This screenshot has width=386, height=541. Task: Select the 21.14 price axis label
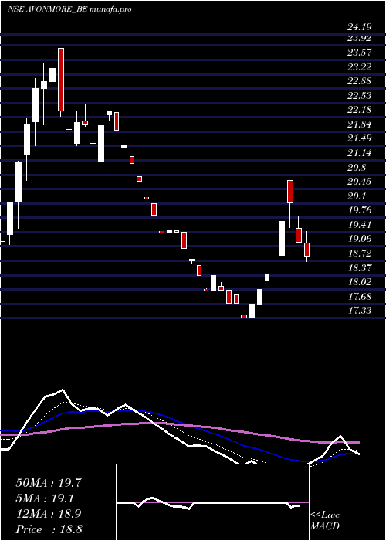(359, 153)
